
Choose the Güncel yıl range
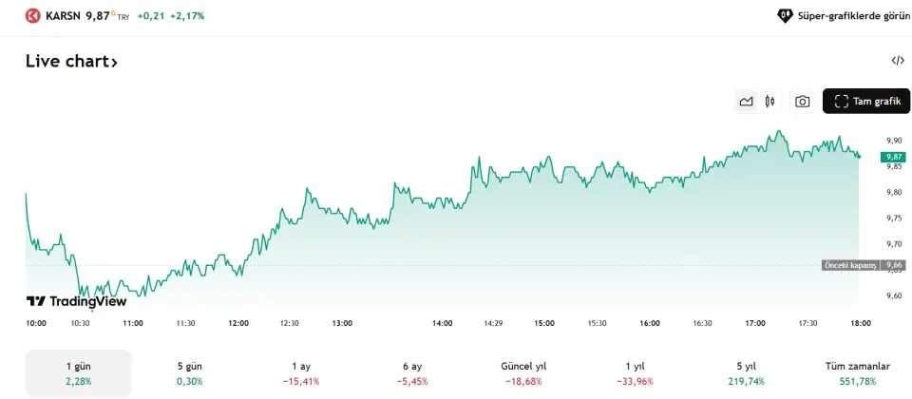tap(523, 373)
